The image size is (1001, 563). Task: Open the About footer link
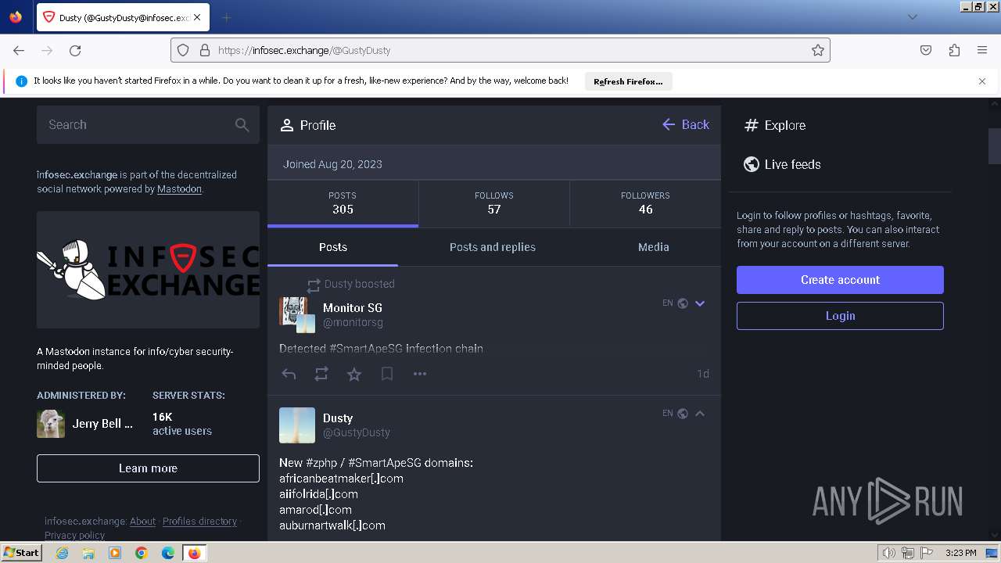tap(142, 522)
